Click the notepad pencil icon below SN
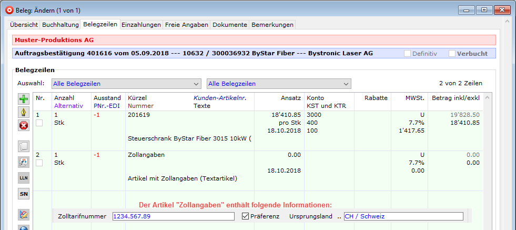This screenshot has width=516, height=230. coord(24,214)
